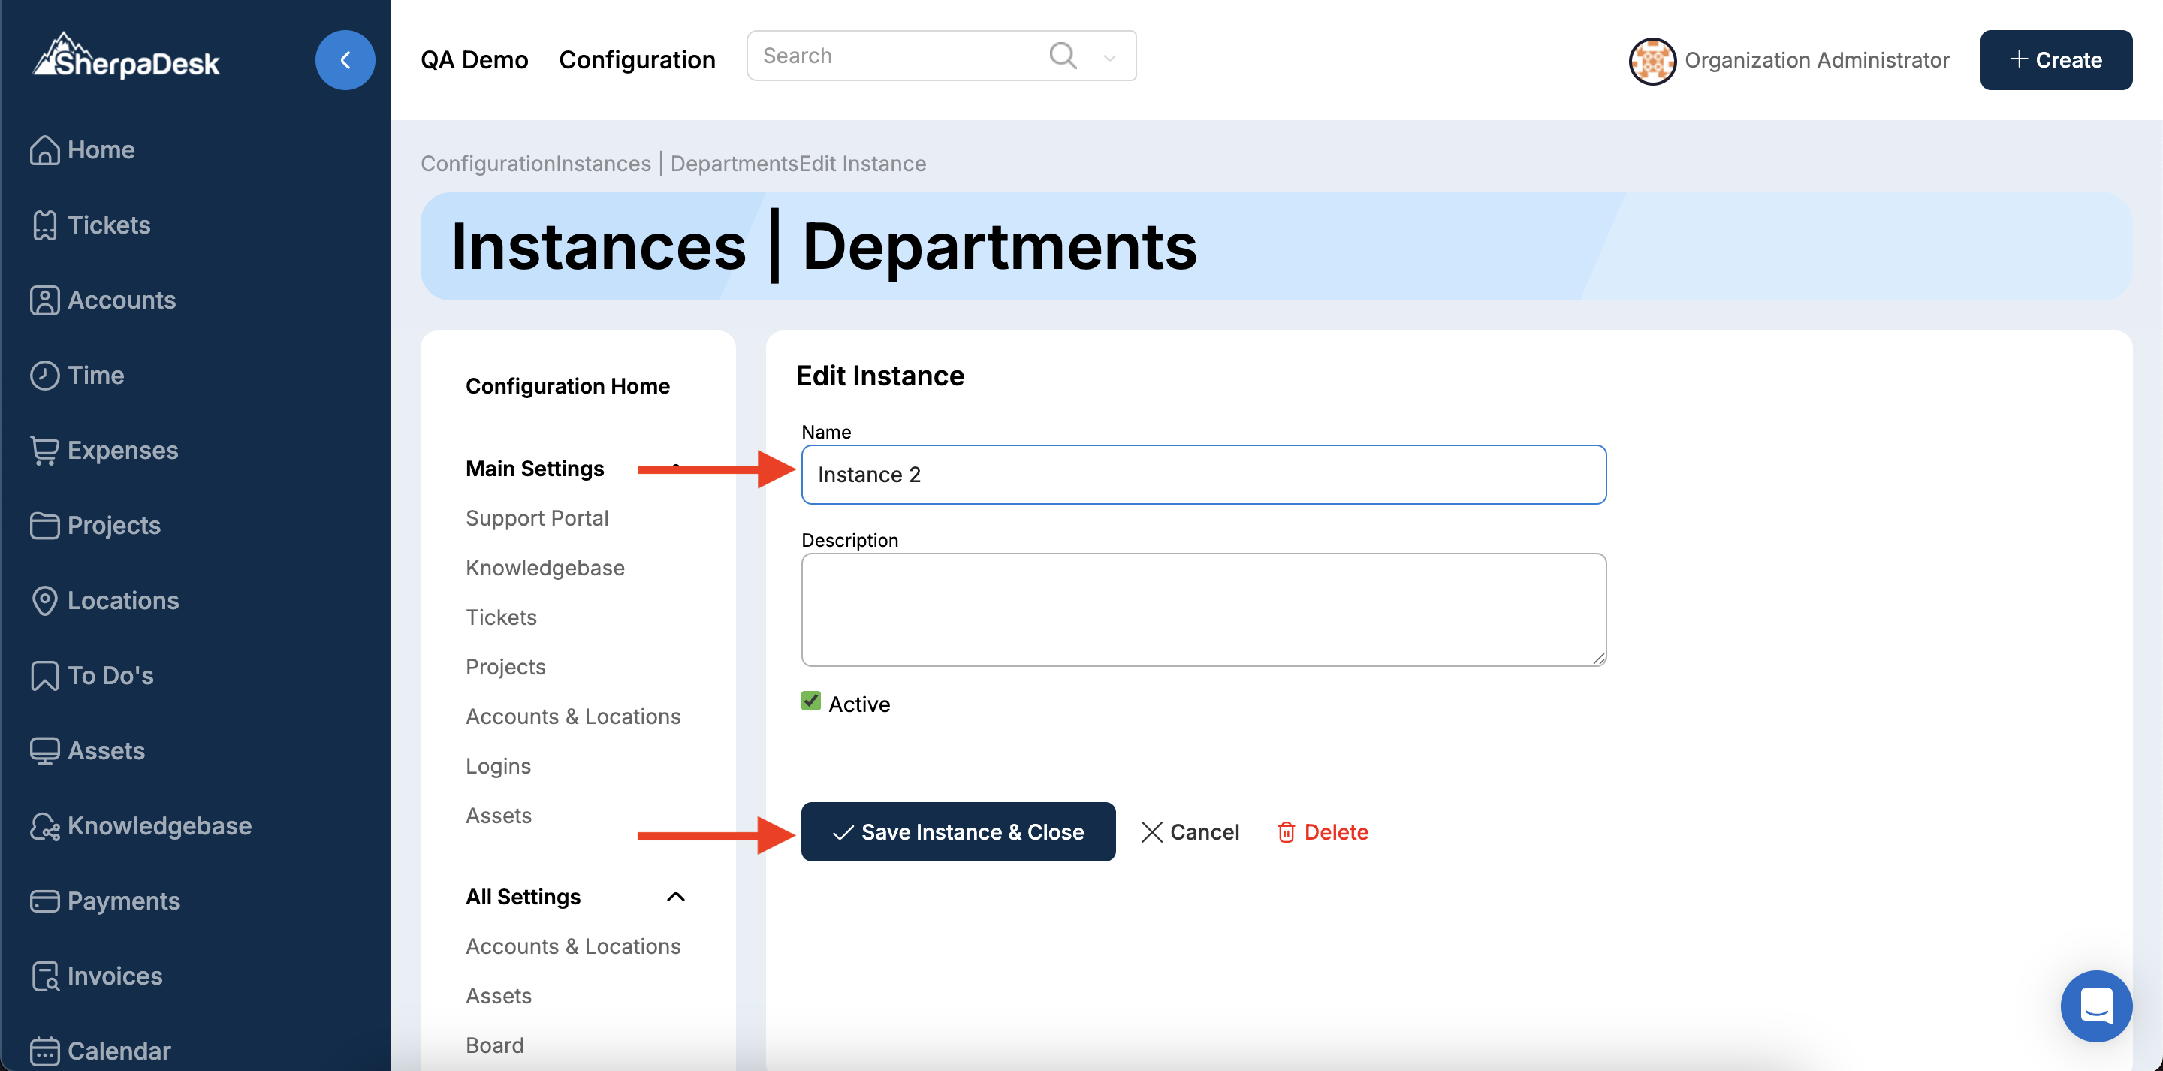The image size is (2163, 1071).
Task: Click the Home icon in sidebar
Action: (44, 150)
